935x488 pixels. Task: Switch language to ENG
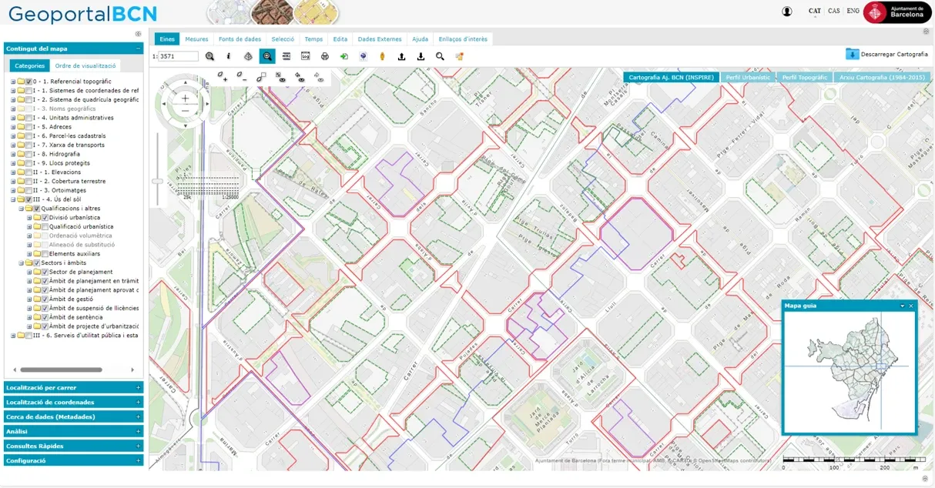[853, 12]
